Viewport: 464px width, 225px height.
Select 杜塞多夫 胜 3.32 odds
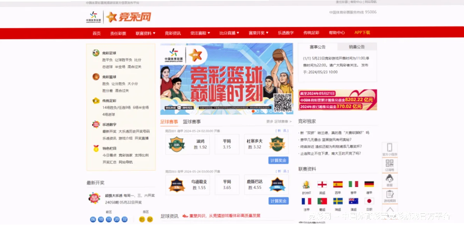pyautogui.click(x=266, y=144)
